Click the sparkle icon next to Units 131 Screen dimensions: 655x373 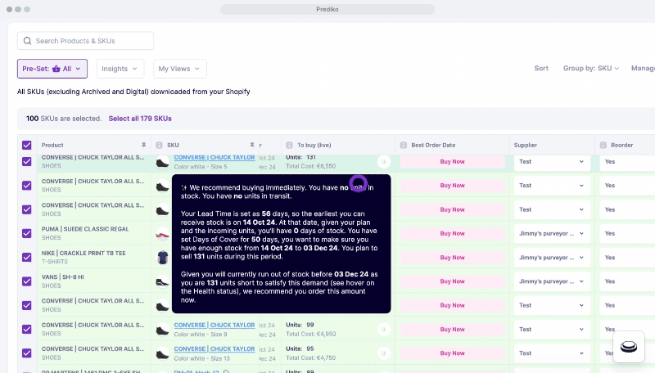click(x=383, y=161)
